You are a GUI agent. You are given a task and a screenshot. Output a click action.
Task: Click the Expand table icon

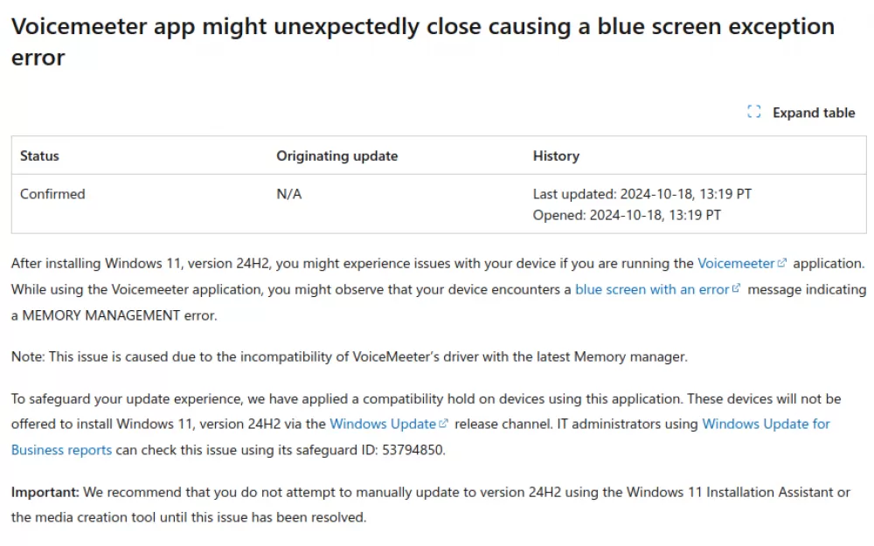tap(754, 112)
